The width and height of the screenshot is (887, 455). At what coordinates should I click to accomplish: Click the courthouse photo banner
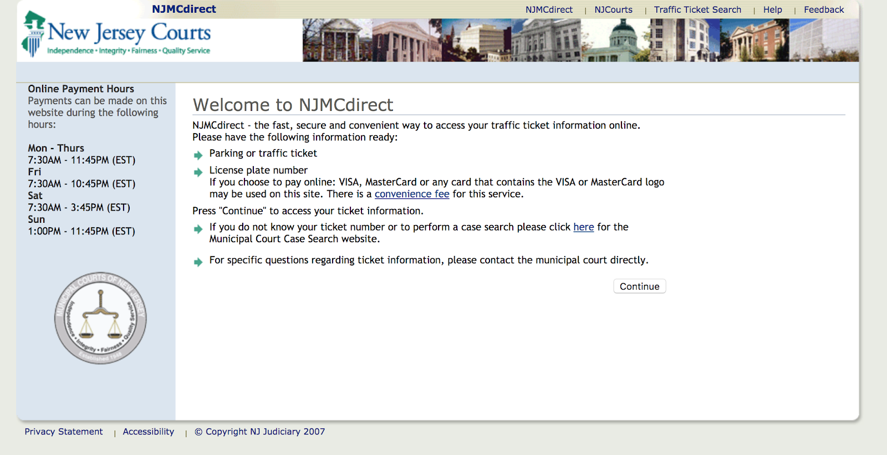point(580,40)
